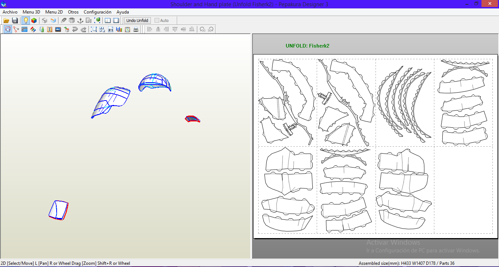Click the blue-white cube view icon
The image size is (499, 267).
point(53,20)
